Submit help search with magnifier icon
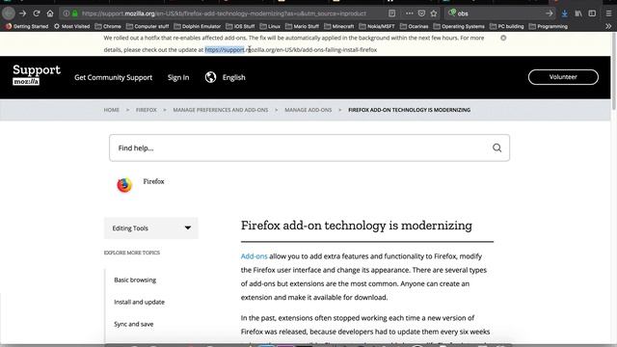Viewport: 617px width, 347px height. tap(497, 147)
